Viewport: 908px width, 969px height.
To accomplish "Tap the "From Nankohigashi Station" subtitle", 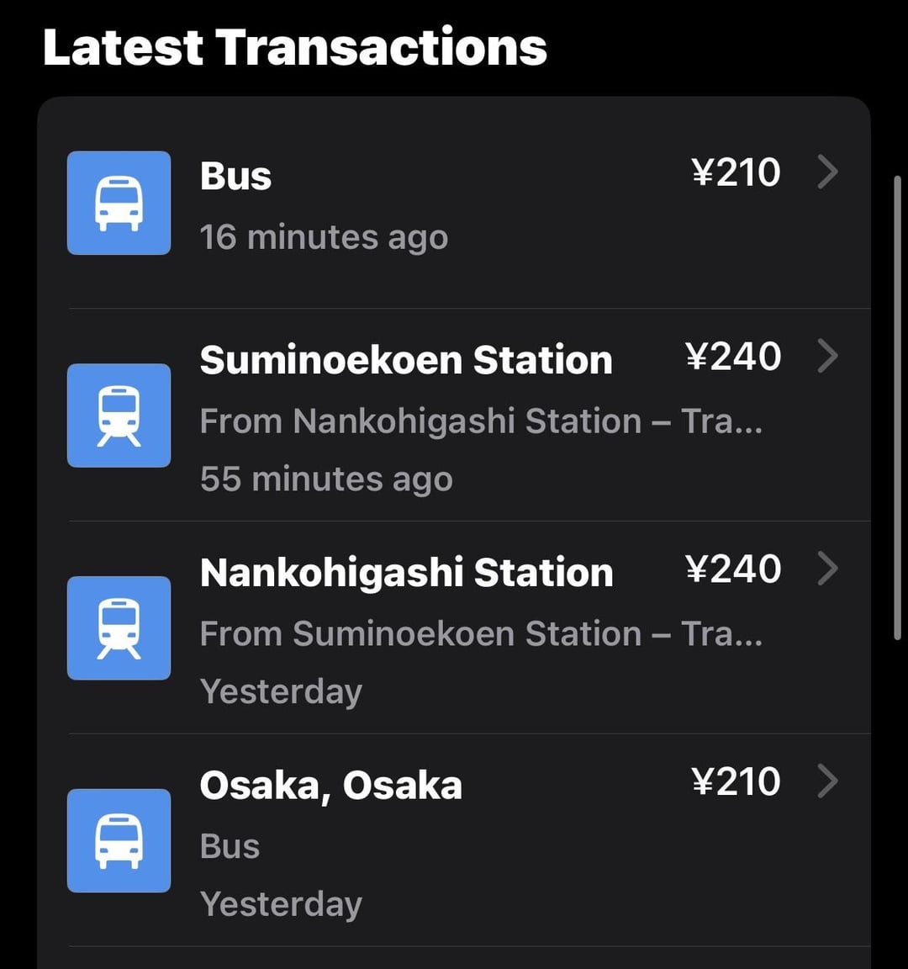I will (420, 421).
